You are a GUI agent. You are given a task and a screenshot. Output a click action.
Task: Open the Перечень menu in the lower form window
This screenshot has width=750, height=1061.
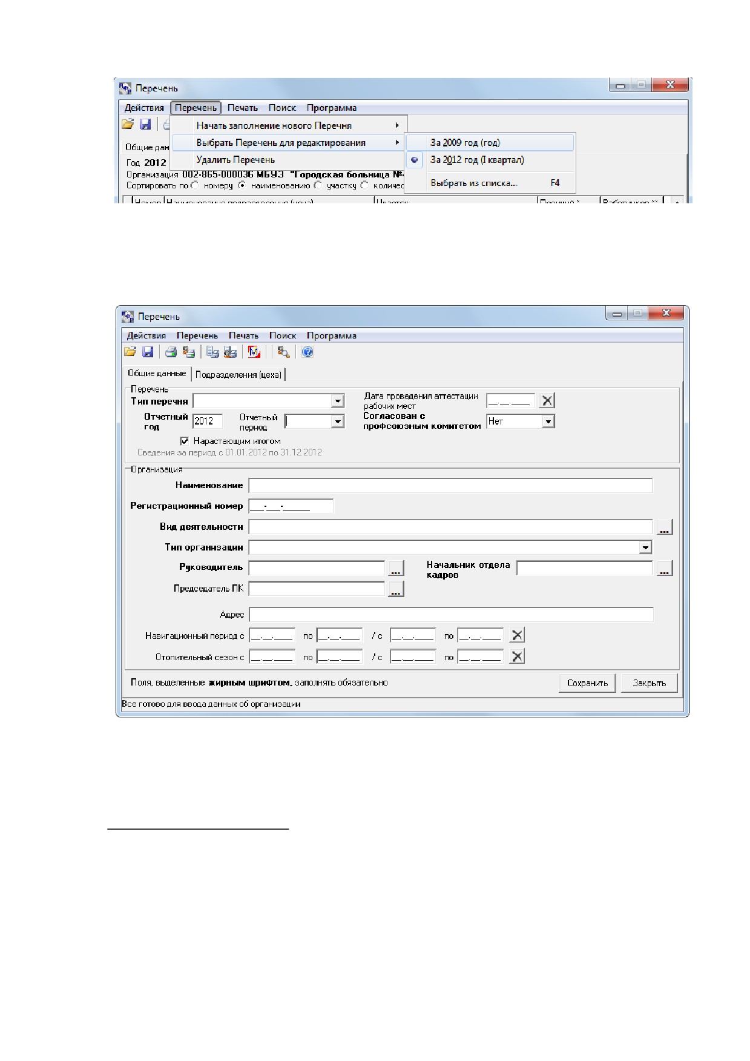pyautogui.click(x=197, y=335)
